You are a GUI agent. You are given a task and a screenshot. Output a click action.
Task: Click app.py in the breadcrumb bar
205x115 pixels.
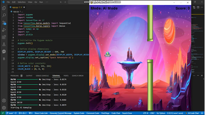pos(16,11)
